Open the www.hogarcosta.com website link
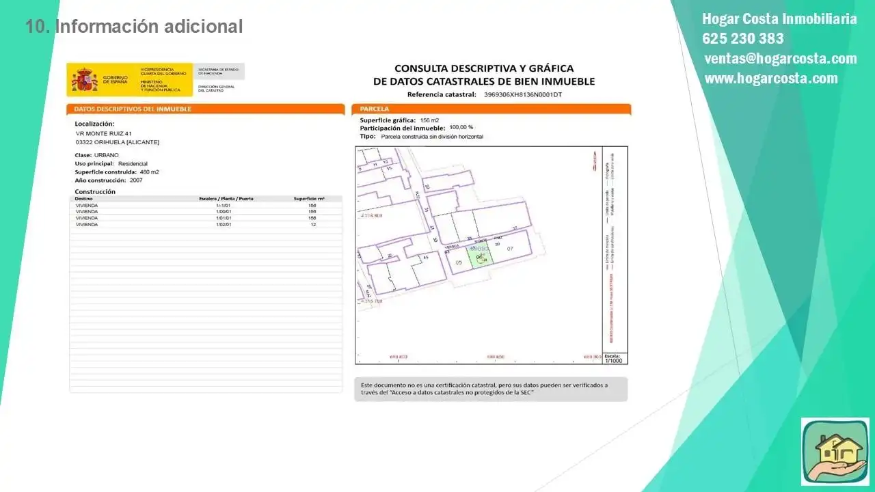This screenshot has height=492, width=875. click(771, 78)
